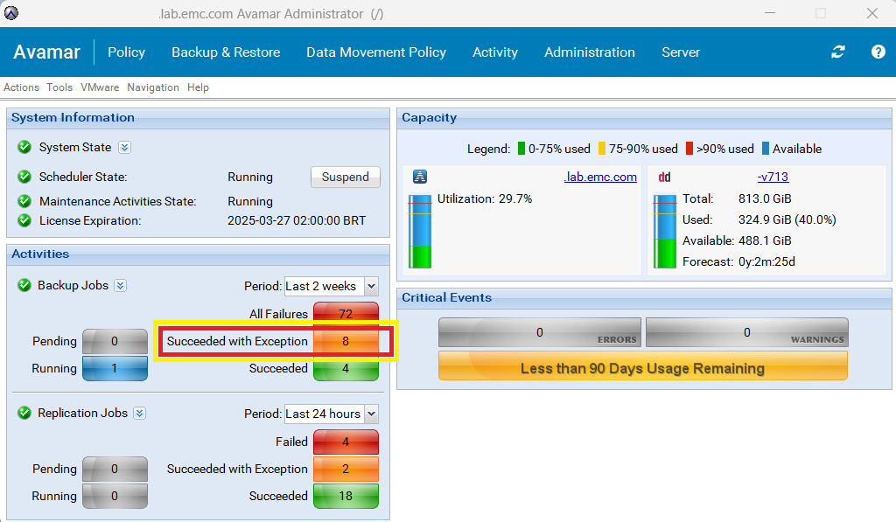Click the red >90% used legend swatch
The image size is (896, 522).
(x=689, y=149)
